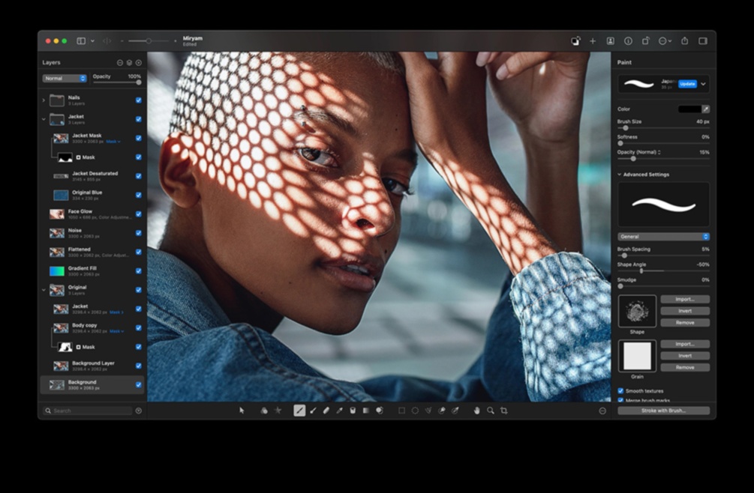Click the Brush Size slider
This screenshot has width=754, height=493.
663,128
